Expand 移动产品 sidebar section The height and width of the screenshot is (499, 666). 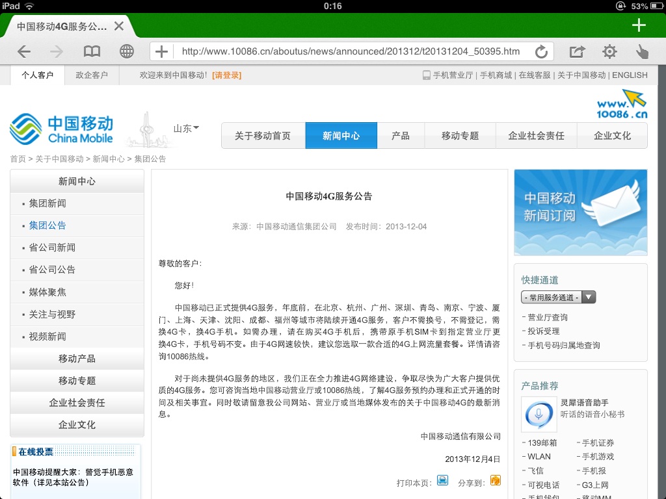(x=77, y=359)
